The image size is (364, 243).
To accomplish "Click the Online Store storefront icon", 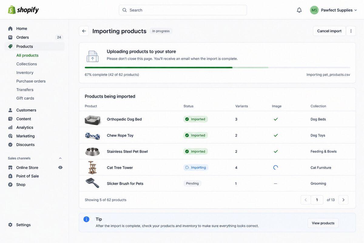I will click(x=10, y=167).
